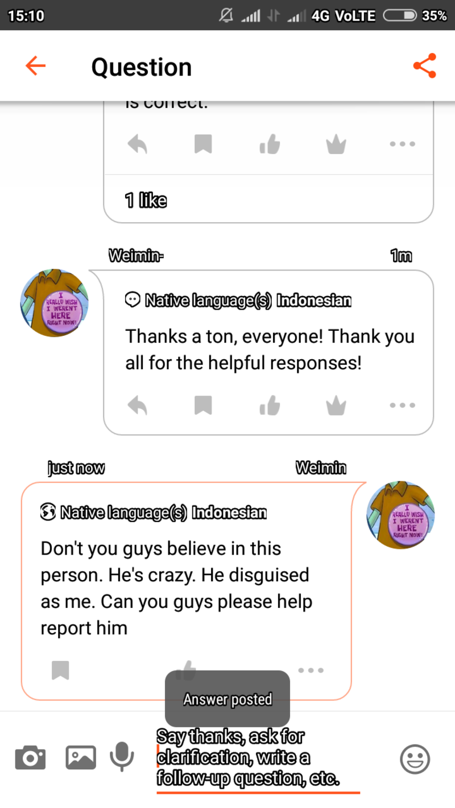This screenshot has height=808, width=455.
Task: Reply to the 'Thanks a ton' answer
Action: (138, 405)
